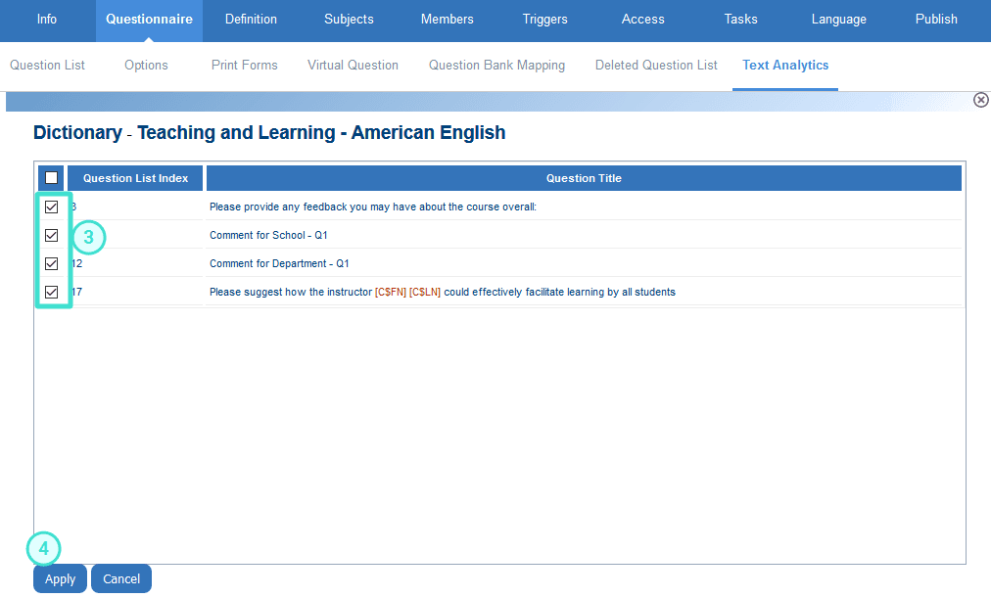View the Deleted Question List
The width and height of the screenshot is (991, 598).
pyautogui.click(x=655, y=65)
